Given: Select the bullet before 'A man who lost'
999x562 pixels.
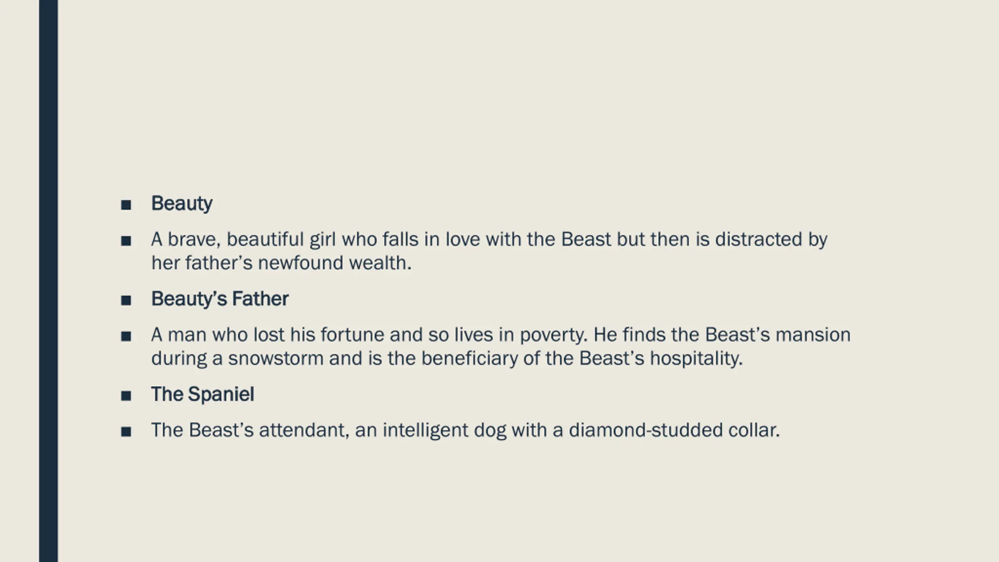Looking at the screenshot, I should pos(126,336).
